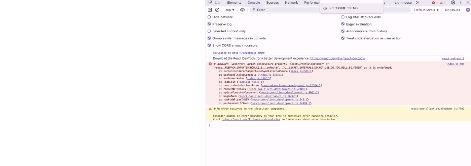
Task: Click the red error count badge
Action: coord(435,3)
